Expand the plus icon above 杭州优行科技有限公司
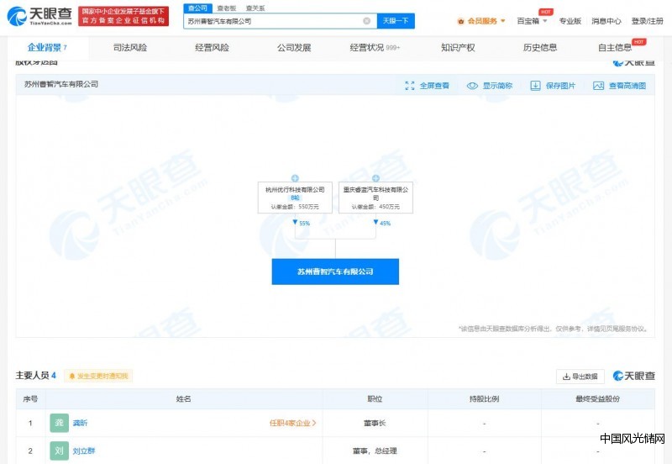672x464 pixels. (x=295, y=178)
